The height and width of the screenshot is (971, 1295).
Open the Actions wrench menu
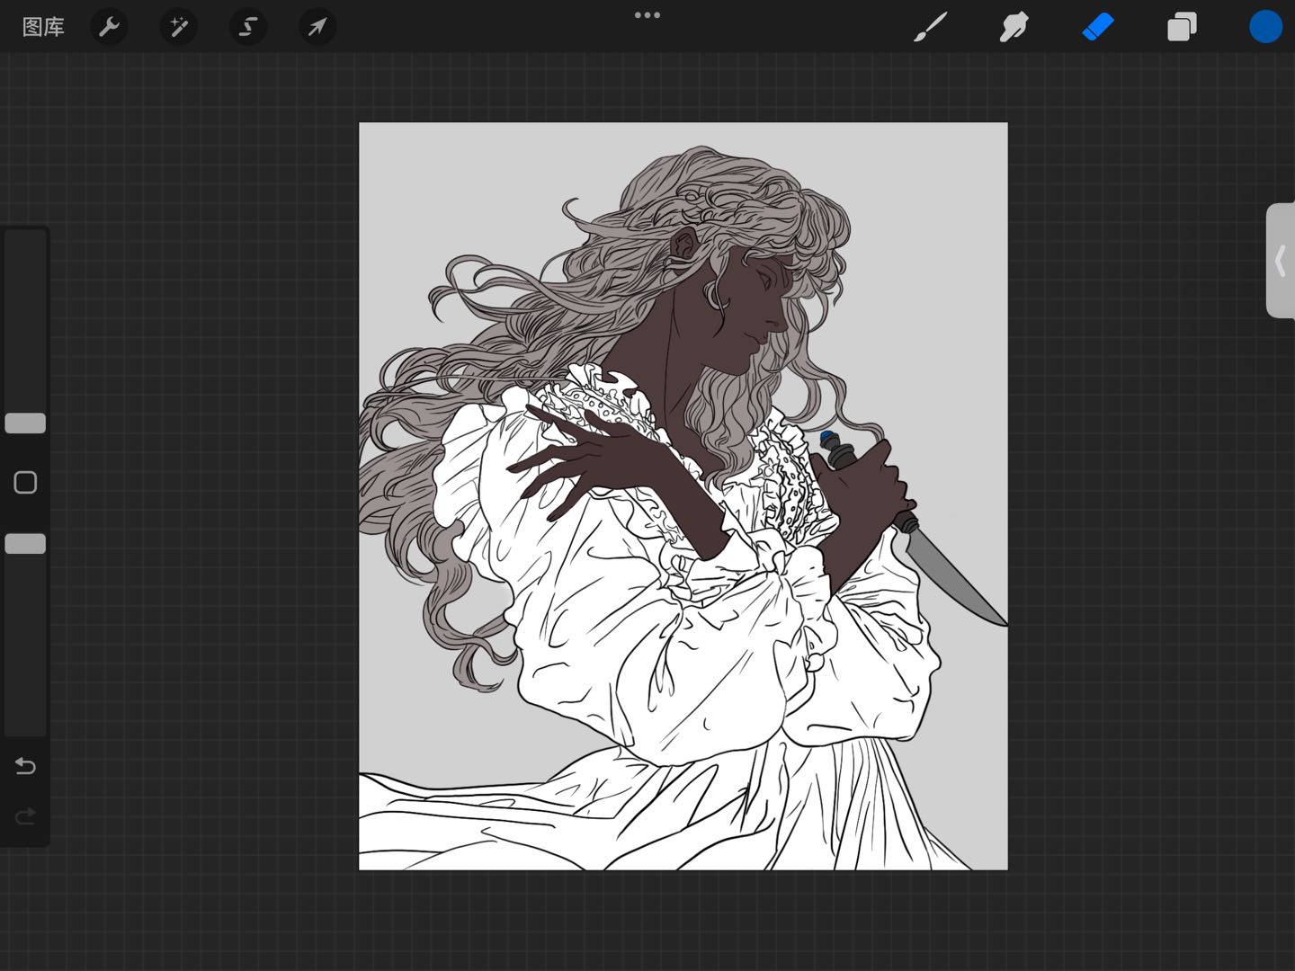click(109, 27)
